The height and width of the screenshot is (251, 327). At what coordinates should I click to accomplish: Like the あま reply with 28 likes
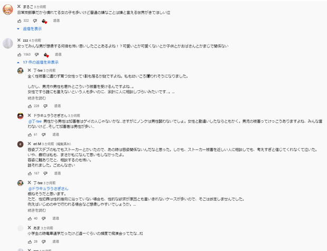point(30,242)
